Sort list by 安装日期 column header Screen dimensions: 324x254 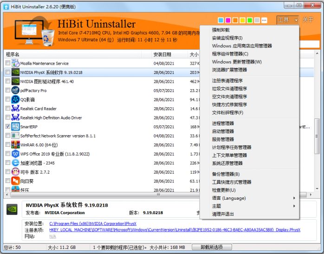tap(162, 54)
